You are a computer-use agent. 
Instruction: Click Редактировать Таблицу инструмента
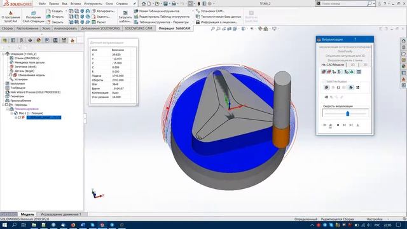162,17
